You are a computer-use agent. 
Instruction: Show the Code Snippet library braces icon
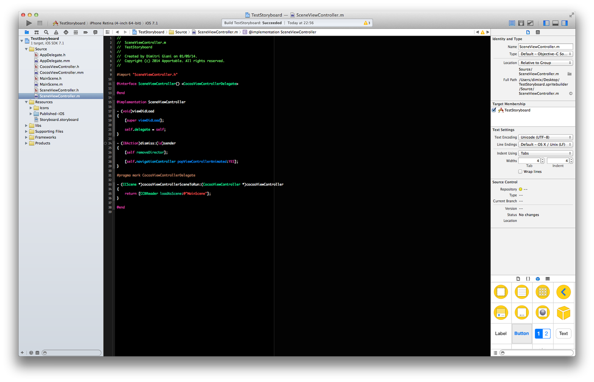coord(528,279)
